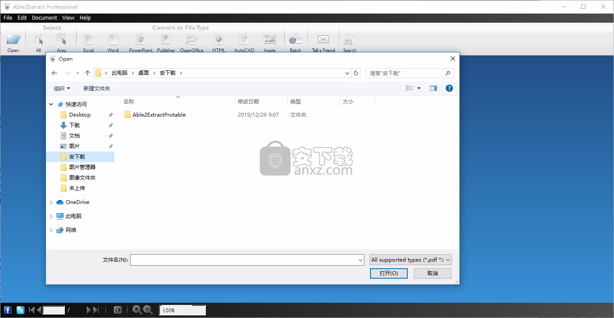Convert to Excel toolbar icon
614x318 pixels.
pos(88,40)
